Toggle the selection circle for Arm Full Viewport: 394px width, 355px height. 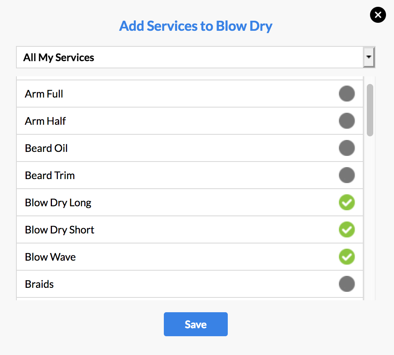[347, 94]
